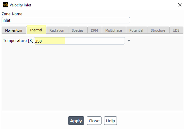This screenshot has height=130, width=185.
Task: Click the Fluent icon in the title bar
Action: click(x=5, y=5)
